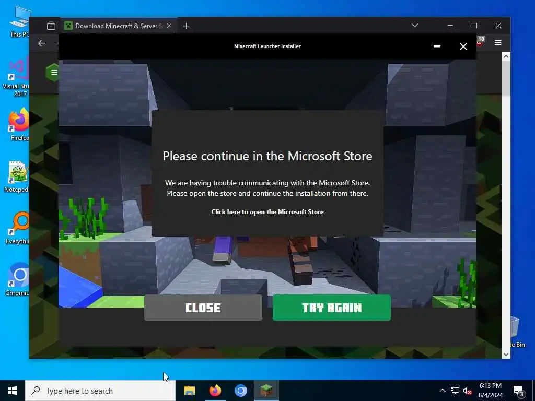Open File Explorer from the taskbar

tap(189, 391)
